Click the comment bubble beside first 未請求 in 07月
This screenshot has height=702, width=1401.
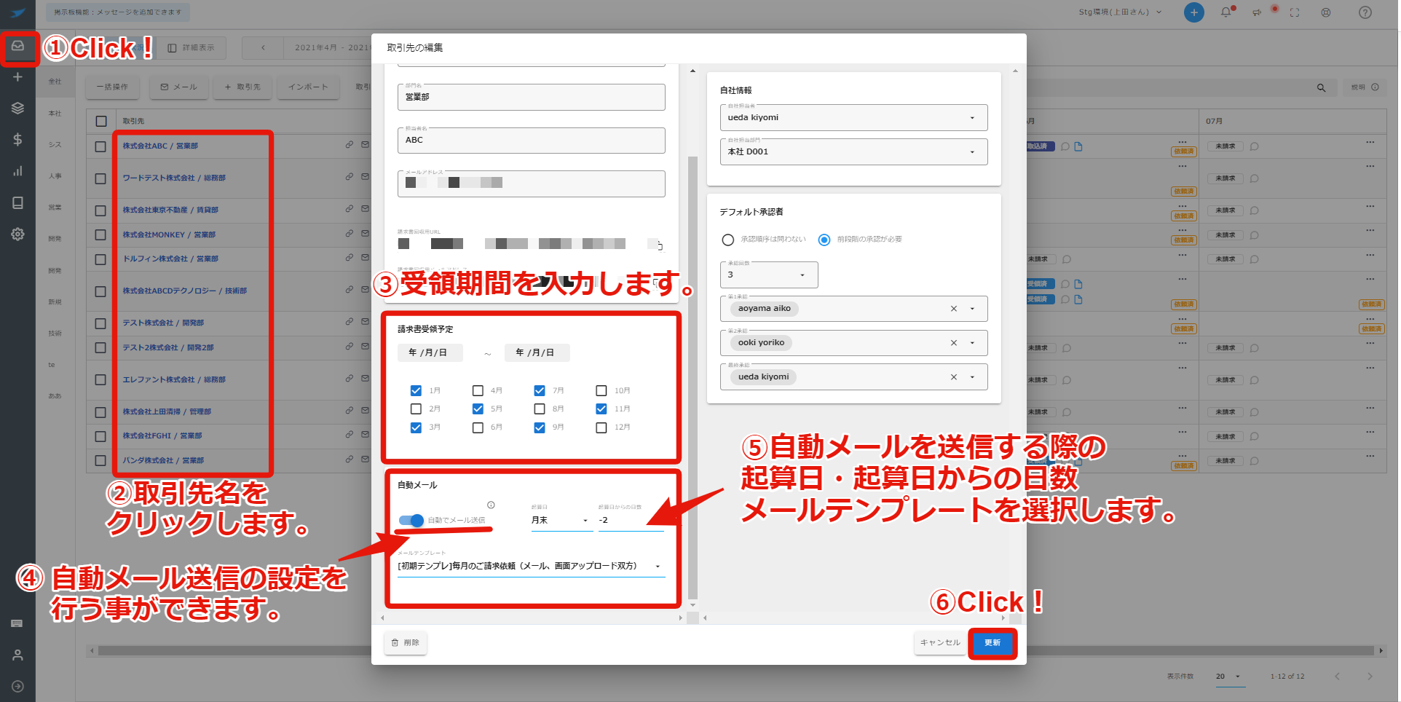pyautogui.click(x=1254, y=146)
